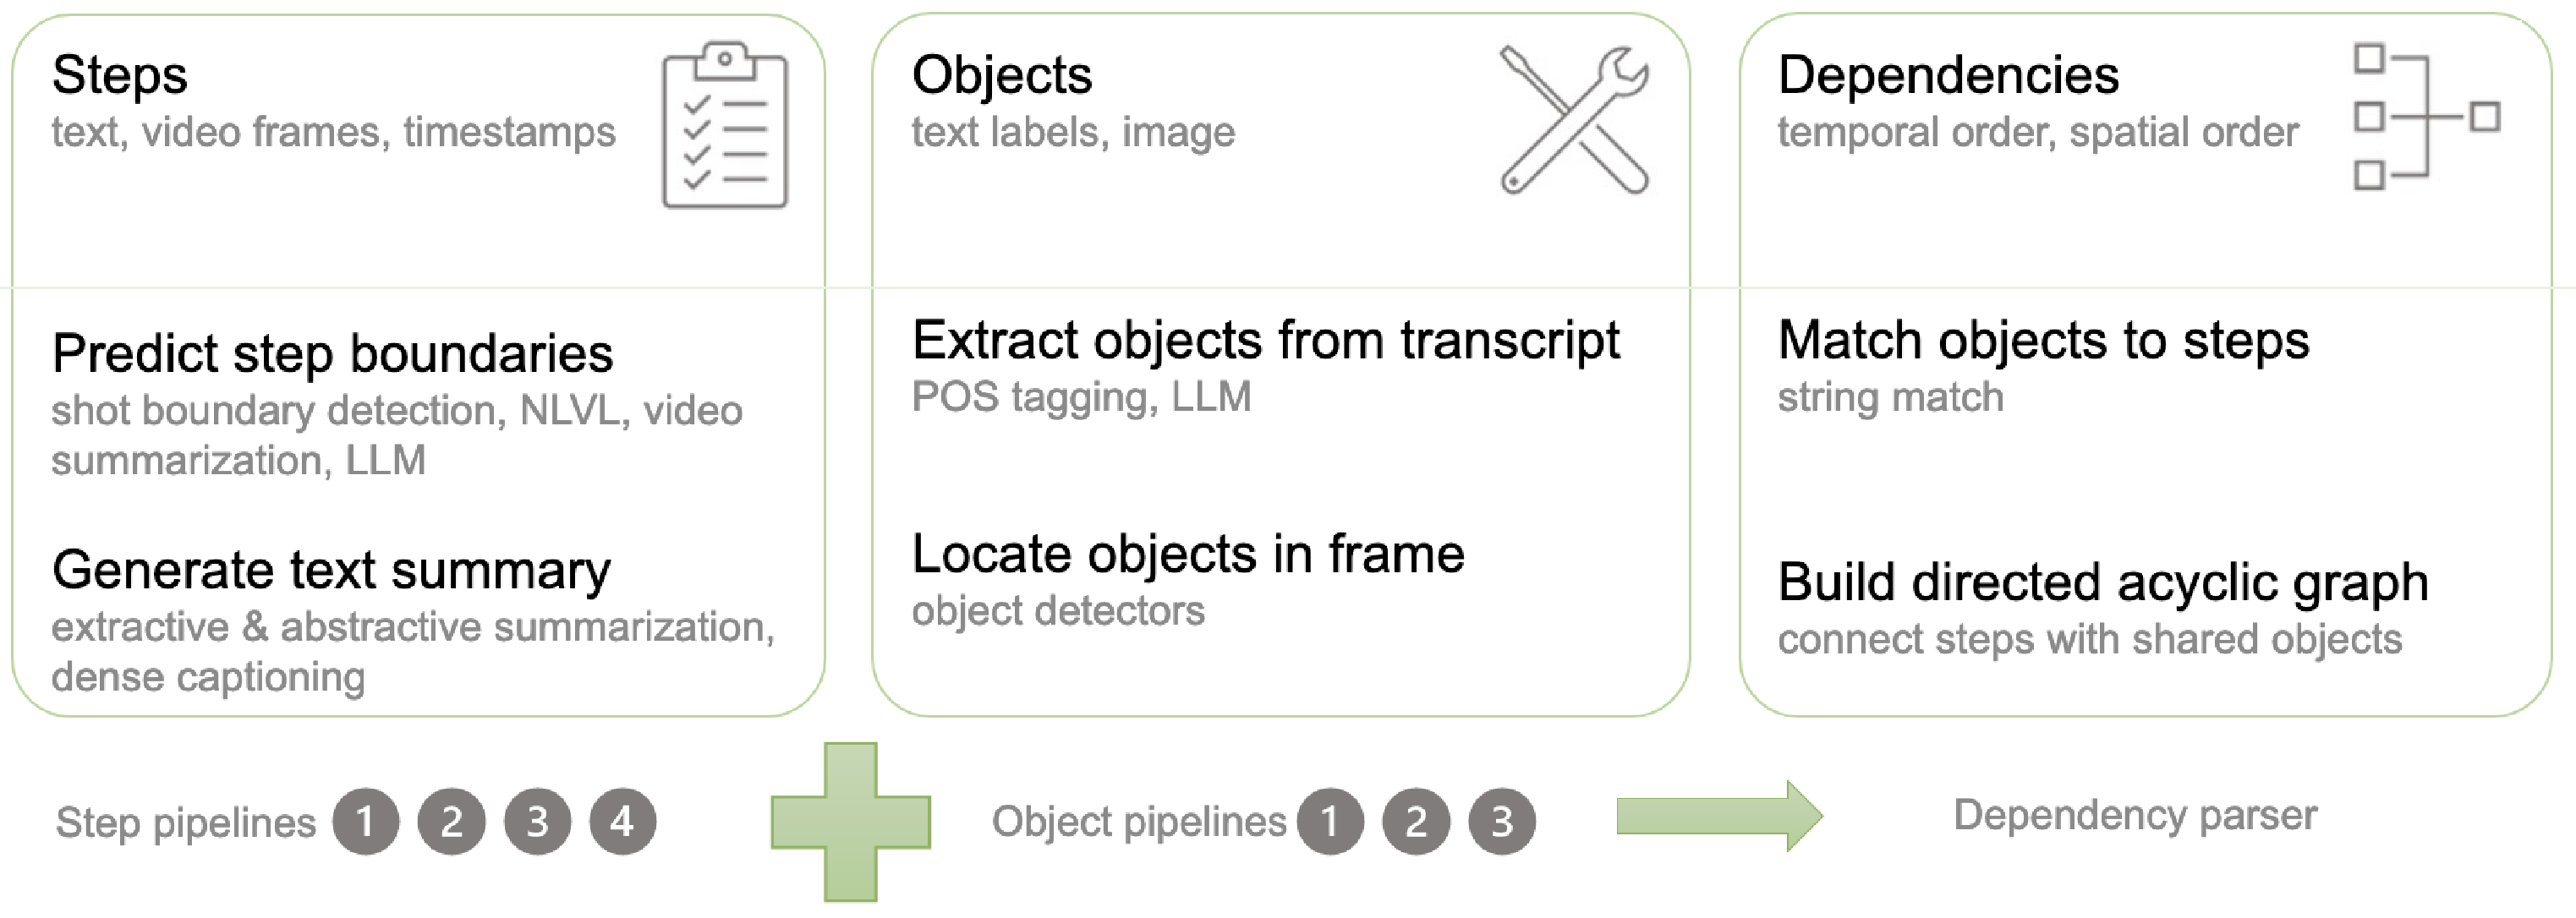Select step pipeline number 1 circle
Screen dimensions: 2576x918
point(366,822)
